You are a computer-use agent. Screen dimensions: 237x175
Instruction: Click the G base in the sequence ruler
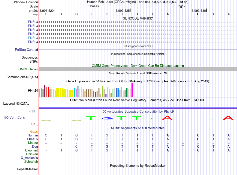[x=107, y=14]
